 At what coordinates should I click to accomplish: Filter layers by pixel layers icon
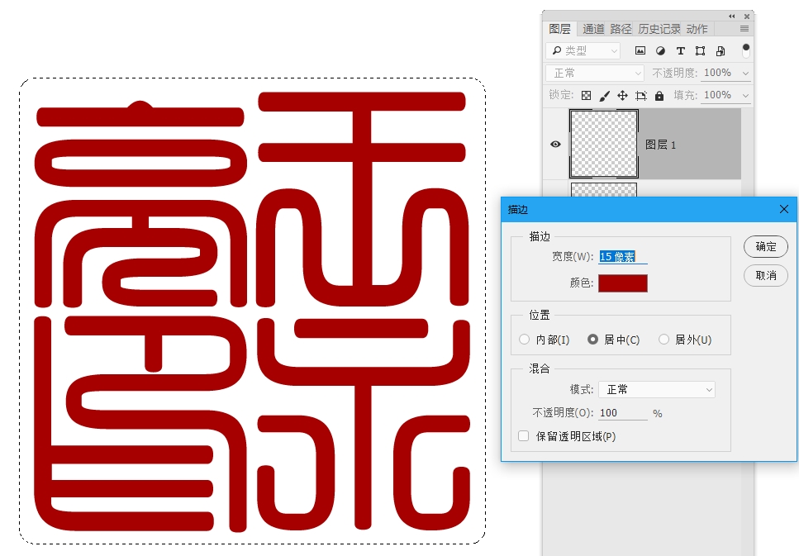click(x=640, y=51)
